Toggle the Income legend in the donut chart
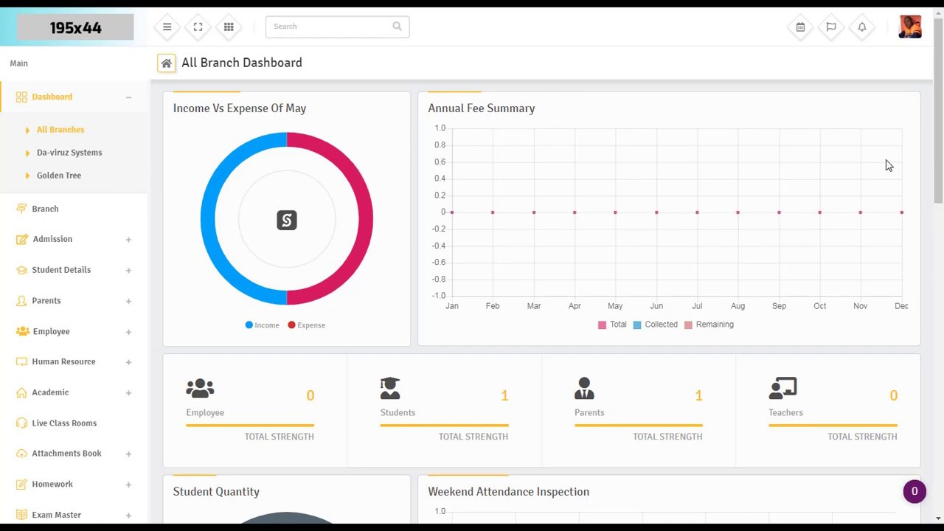 click(262, 324)
